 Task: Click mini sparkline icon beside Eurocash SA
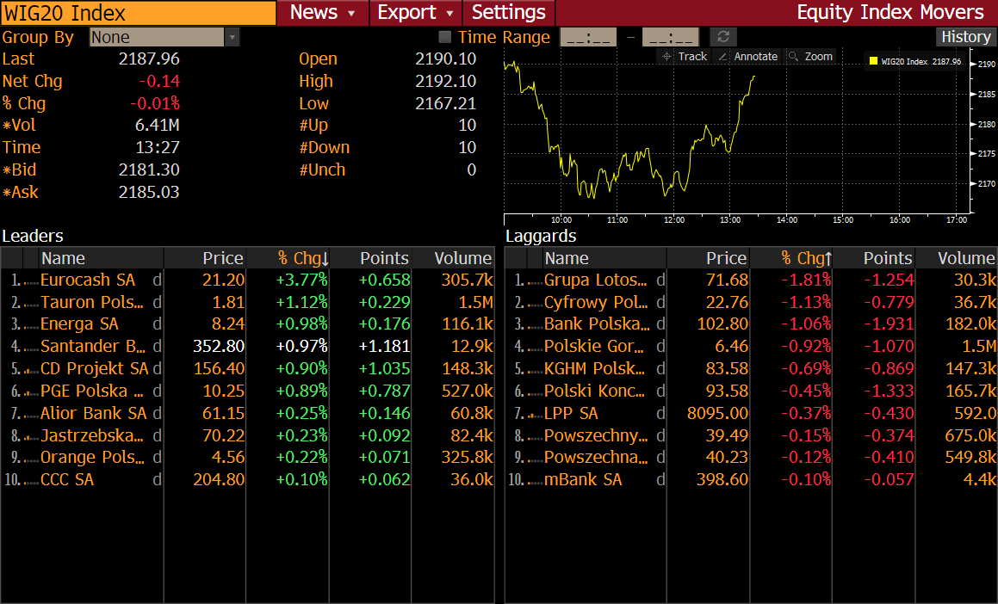pyautogui.click(x=31, y=280)
